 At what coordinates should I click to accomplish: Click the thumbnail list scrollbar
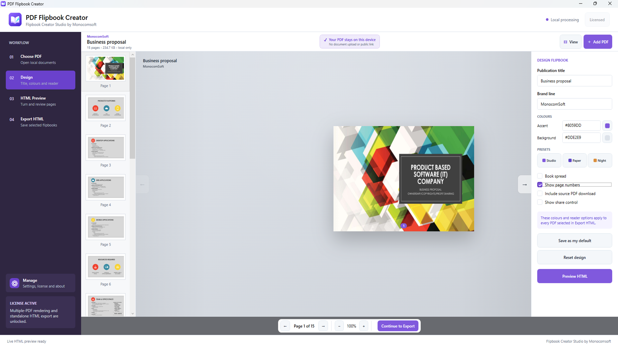pyautogui.click(x=132, y=108)
